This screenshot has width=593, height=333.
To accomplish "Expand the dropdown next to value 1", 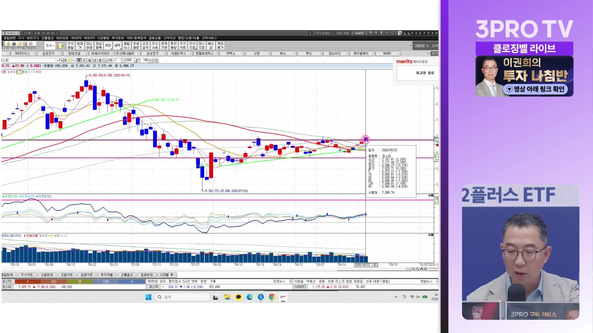I will (123, 60).
